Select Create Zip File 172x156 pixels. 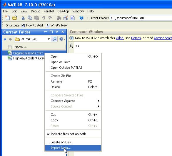(x=73, y=76)
